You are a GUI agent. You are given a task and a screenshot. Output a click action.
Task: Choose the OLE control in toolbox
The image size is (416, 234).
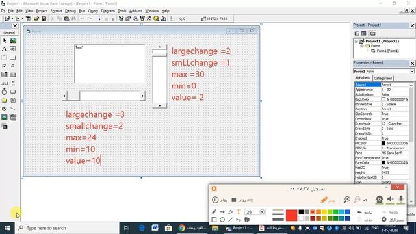[5, 126]
